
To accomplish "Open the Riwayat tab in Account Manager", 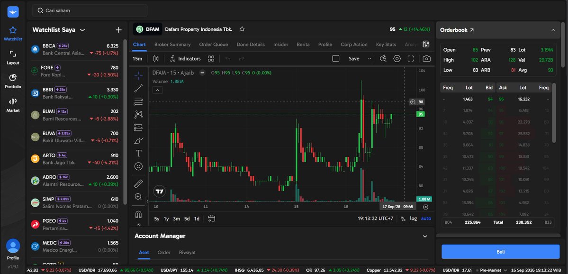I will 187,252.
